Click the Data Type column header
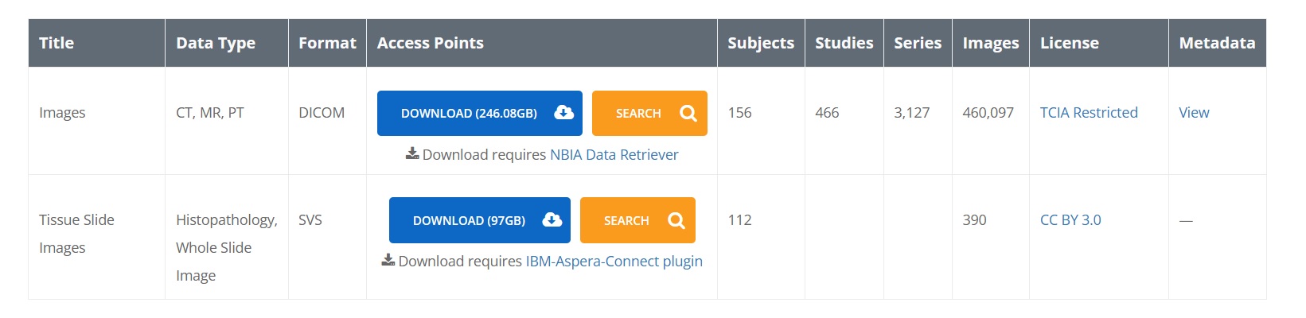The height and width of the screenshot is (318, 1306). tap(216, 43)
